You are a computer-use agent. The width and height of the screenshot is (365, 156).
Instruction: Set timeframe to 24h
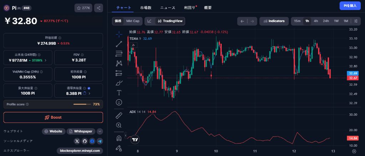tap(326, 21)
